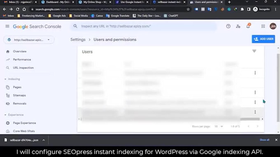This screenshot has width=280, height=157.
Task: Open Sitemaps section
Action: pyautogui.click(x=19, y=95)
